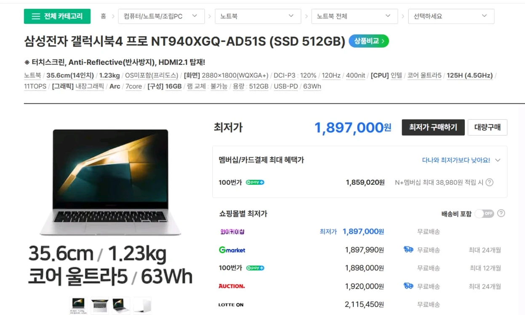525x315 pixels.
Task: Select the third thumbnail showing angled laptop
Action: click(x=121, y=305)
